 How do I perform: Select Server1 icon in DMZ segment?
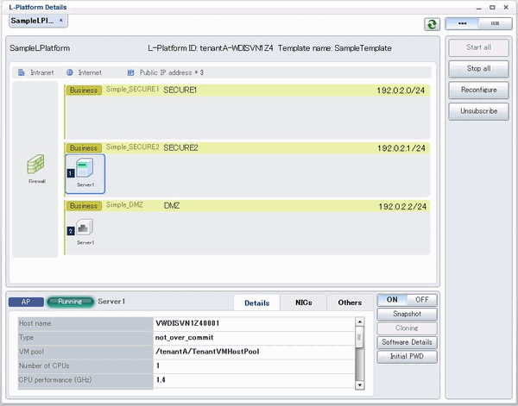coord(85,228)
